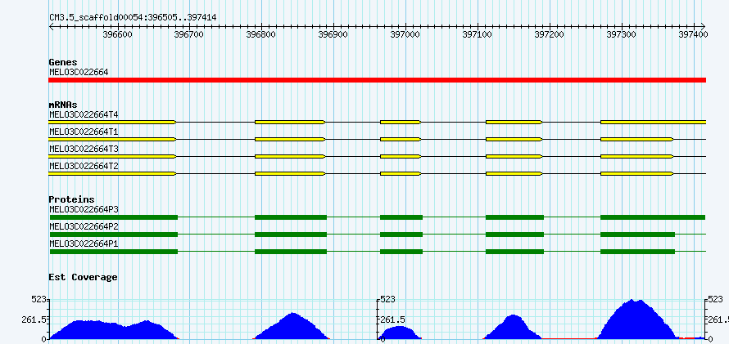Select the short third exon of transcript T2
The height and width of the screenshot is (344, 729).
click(x=401, y=173)
